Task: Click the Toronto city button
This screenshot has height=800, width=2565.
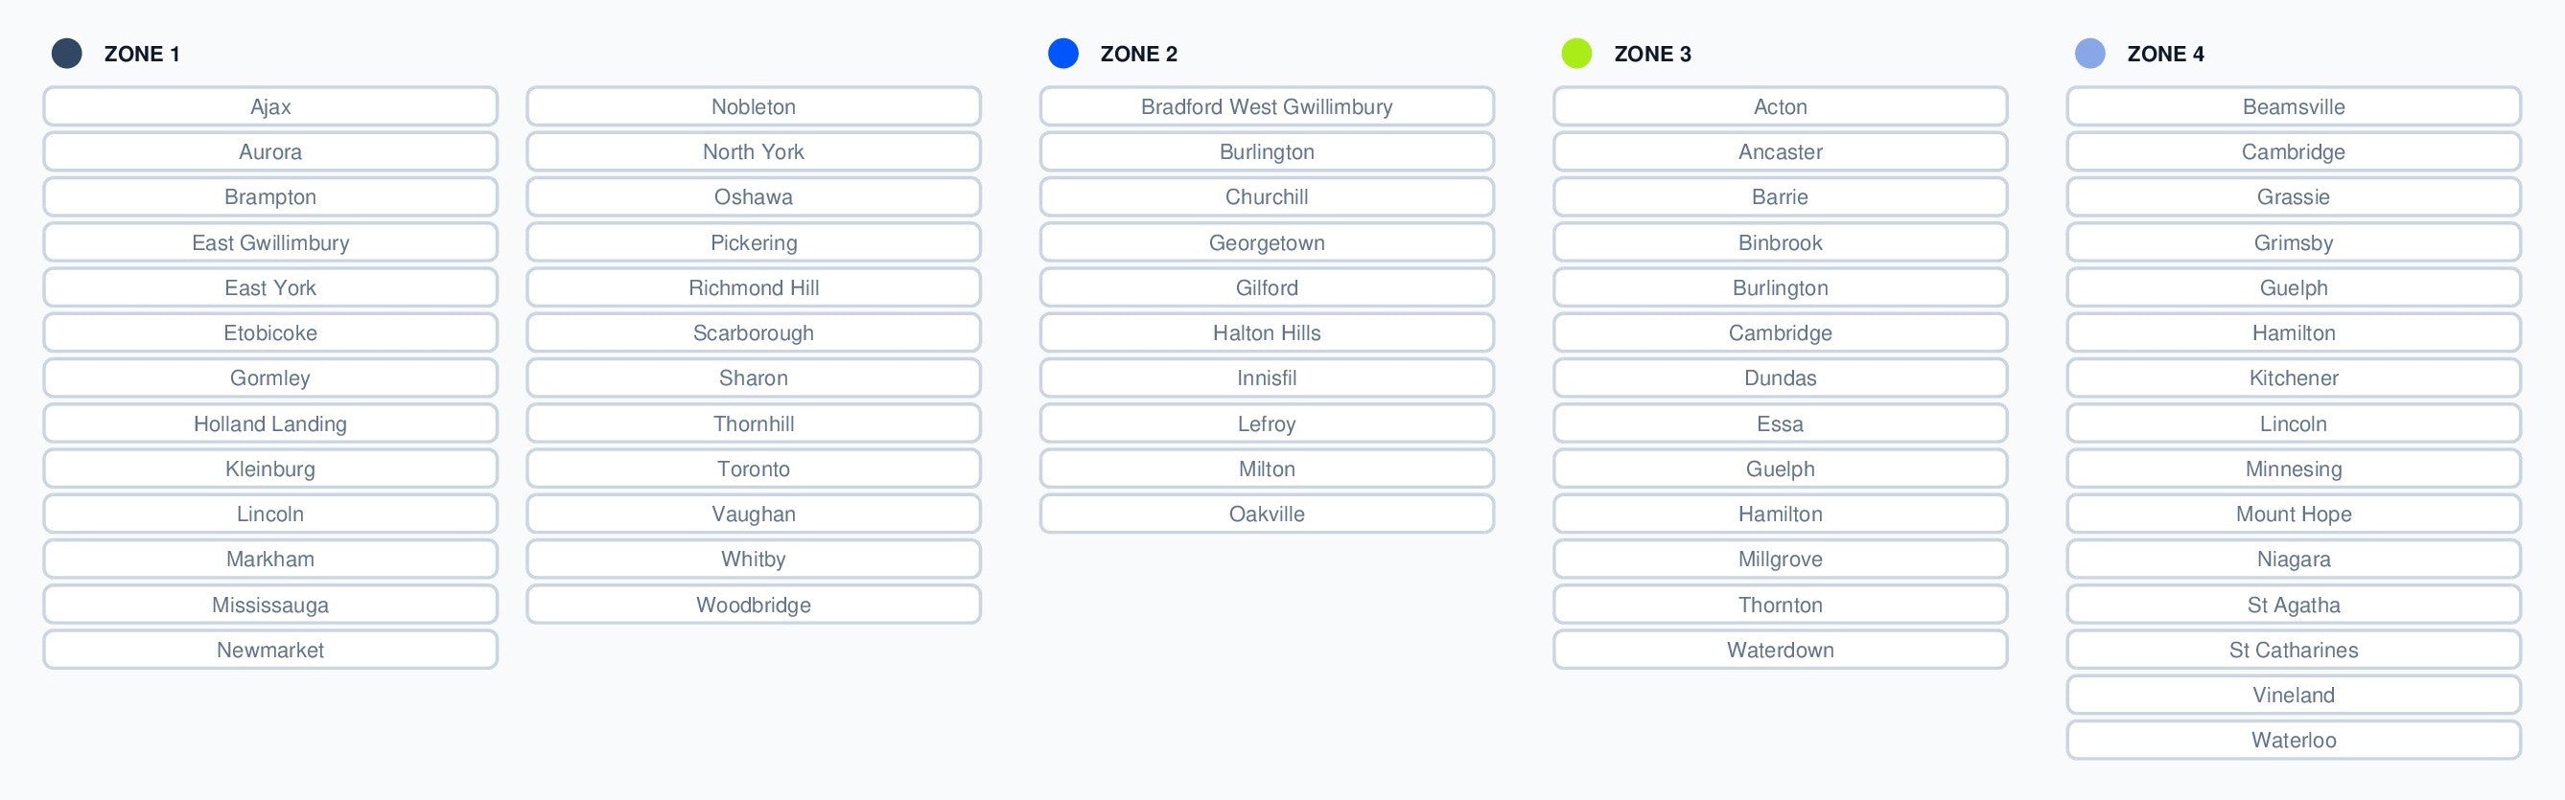Action: [754, 469]
